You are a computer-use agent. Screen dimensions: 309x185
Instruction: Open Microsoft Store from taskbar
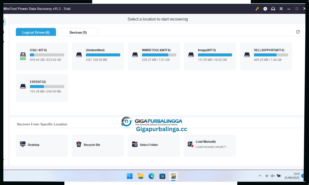click(x=162, y=176)
